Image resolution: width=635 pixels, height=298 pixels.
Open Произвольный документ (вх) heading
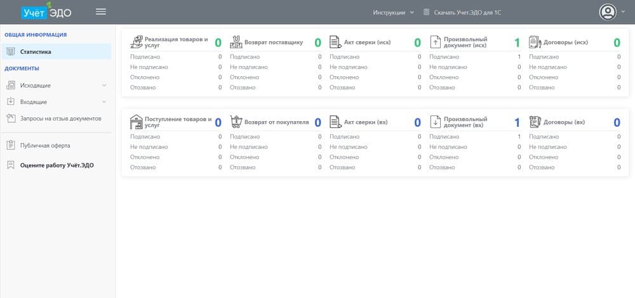pyautogui.click(x=465, y=122)
